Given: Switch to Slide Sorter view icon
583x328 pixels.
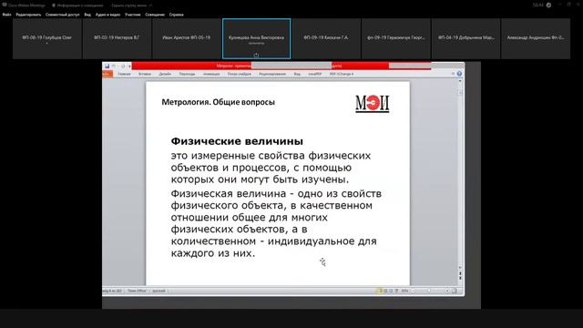Looking at the screenshot, I should (x=385, y=291).
